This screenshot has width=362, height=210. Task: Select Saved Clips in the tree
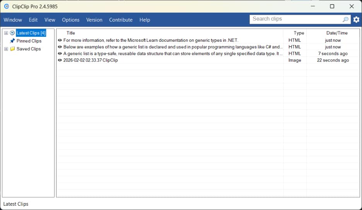point(29,49)
